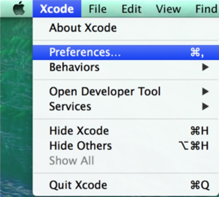Select the Preferences… menu entry

pyautogui.click(x=126, y=52)
